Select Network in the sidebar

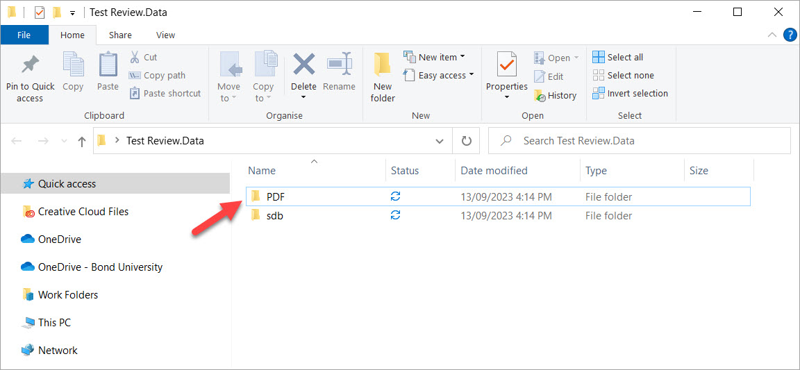[49, 350]
